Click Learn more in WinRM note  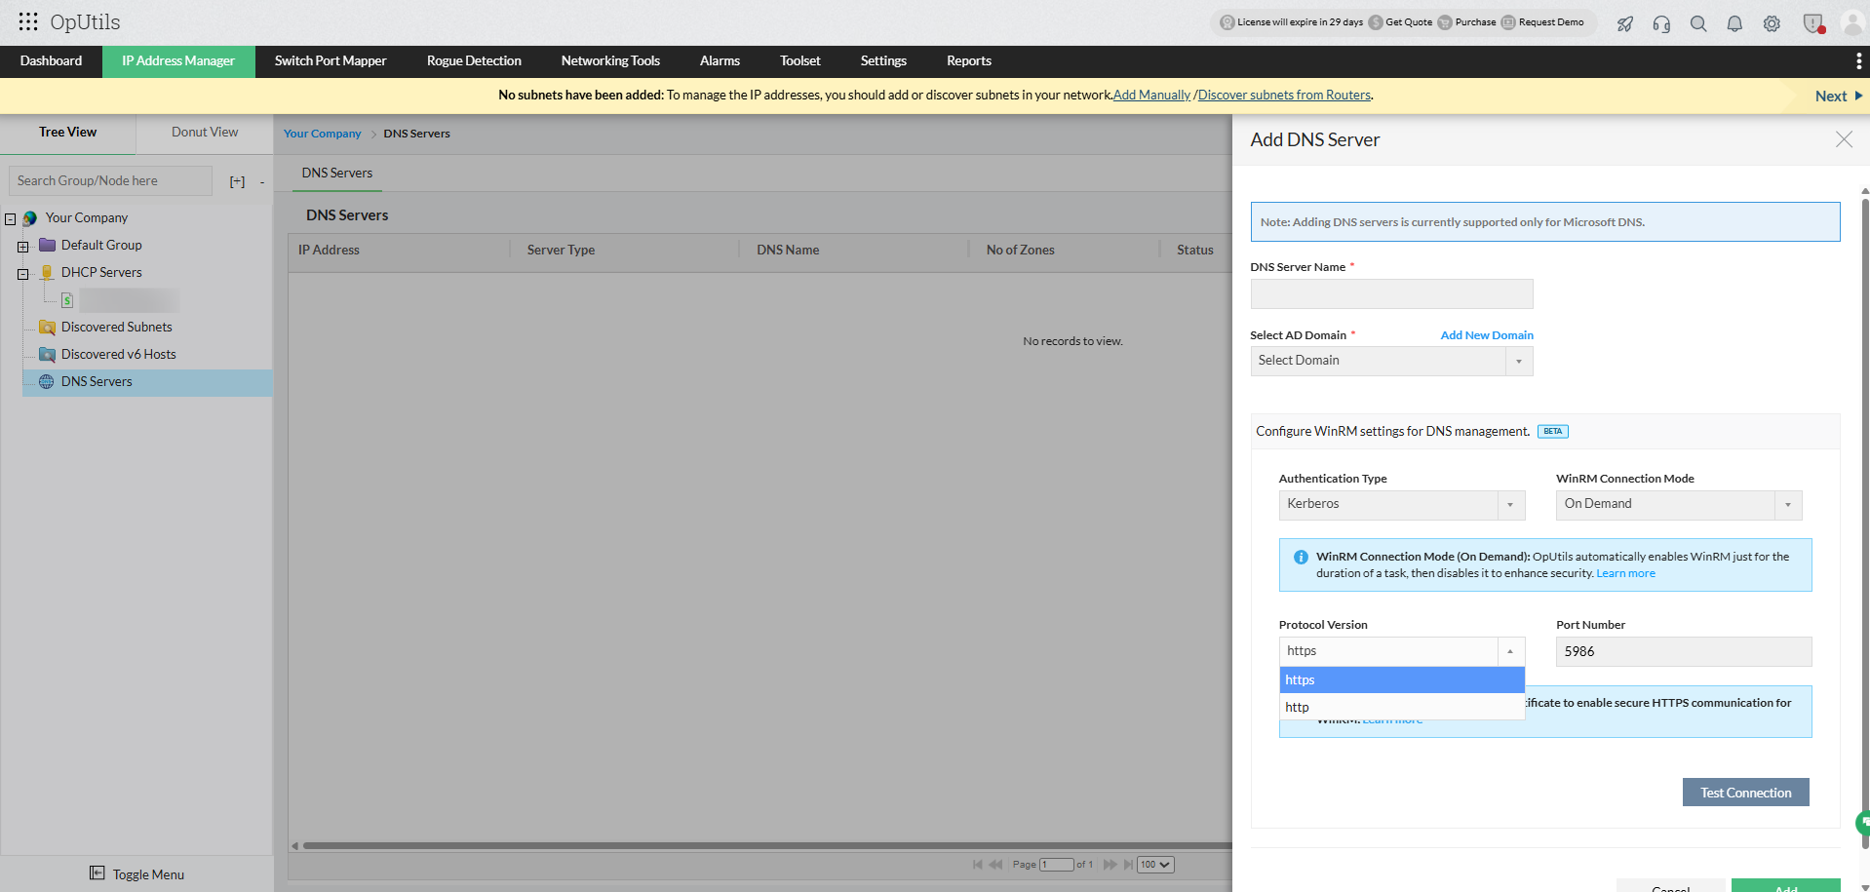1625,573
